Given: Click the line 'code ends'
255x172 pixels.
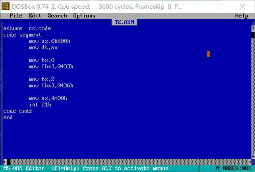Looking at the screenshot, I should 17,111.
